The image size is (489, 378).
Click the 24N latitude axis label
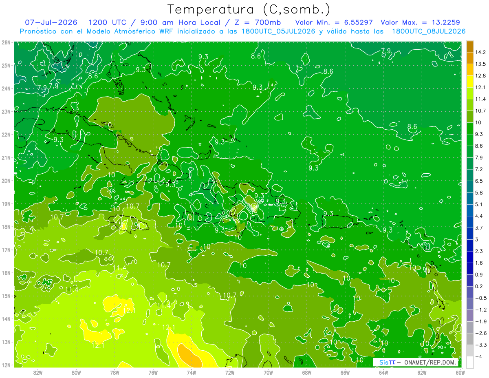point(6,88)
